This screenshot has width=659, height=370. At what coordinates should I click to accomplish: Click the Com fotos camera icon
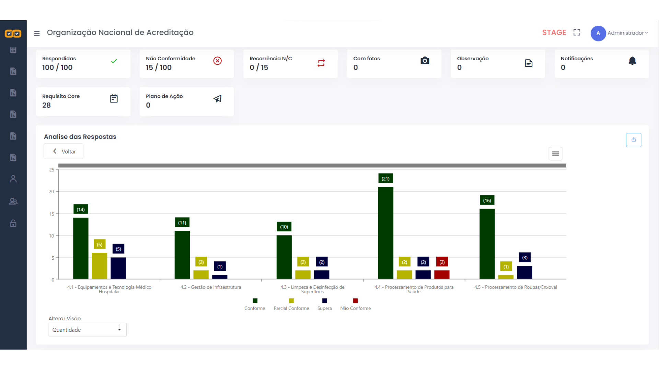point(425,61)
